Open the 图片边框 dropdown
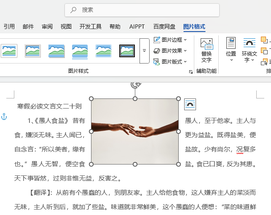The height and width of the screenshot is (215, 271). point(170,40)
